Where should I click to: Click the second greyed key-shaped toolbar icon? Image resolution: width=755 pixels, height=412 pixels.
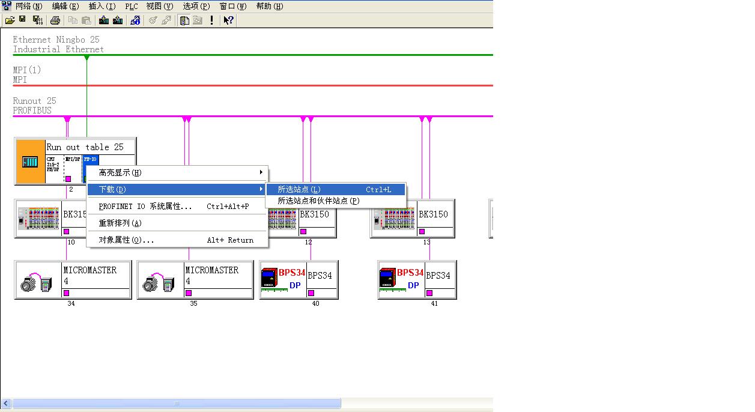pos(166,20)
